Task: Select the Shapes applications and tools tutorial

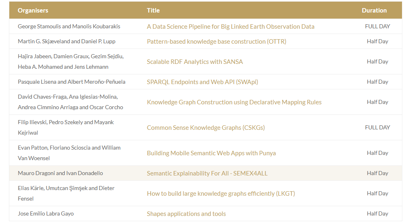Action: pyautogui.click(x=186, y=214)
